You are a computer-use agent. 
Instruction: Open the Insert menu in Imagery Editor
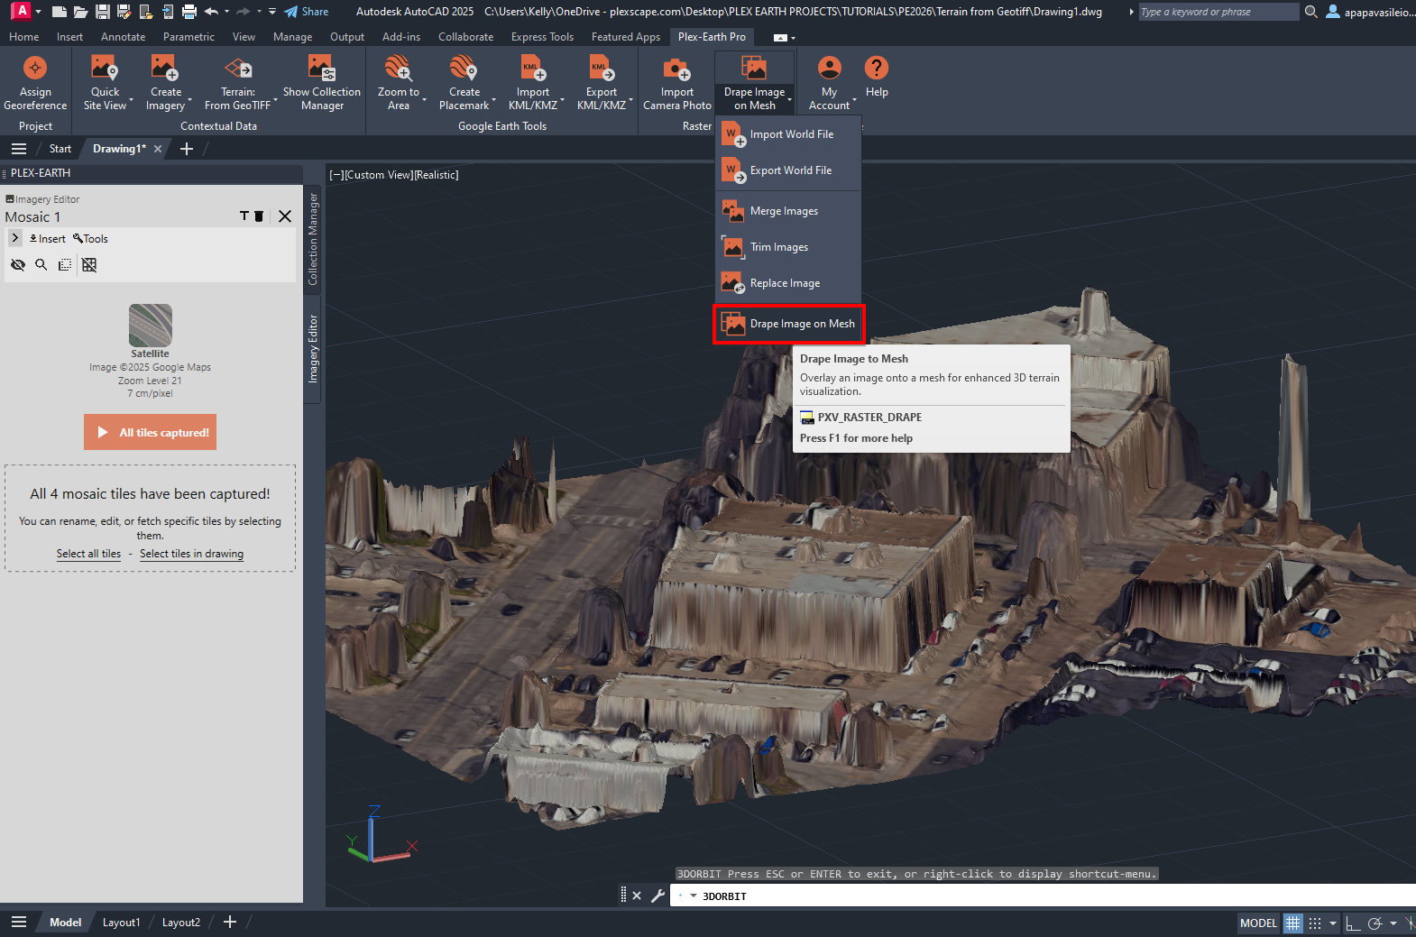click(48, 239)
